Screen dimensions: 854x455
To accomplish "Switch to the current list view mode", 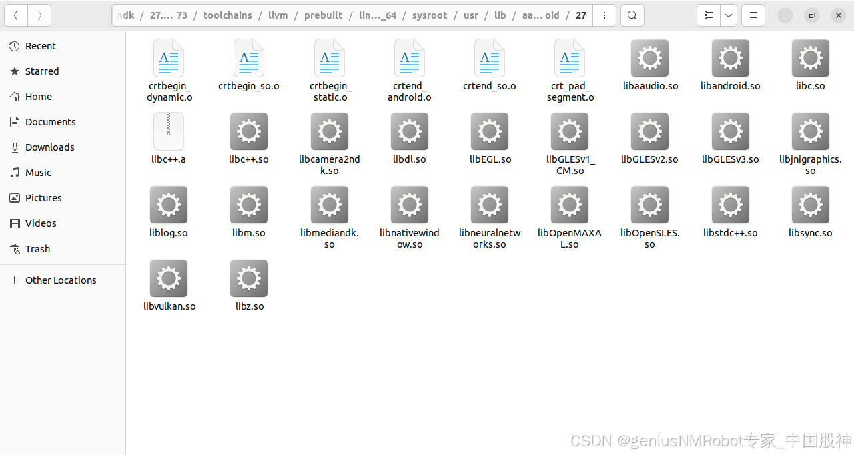I will point(709,15).
